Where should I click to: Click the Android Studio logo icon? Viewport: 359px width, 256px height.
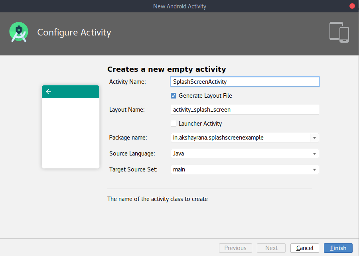click(19, 32)
